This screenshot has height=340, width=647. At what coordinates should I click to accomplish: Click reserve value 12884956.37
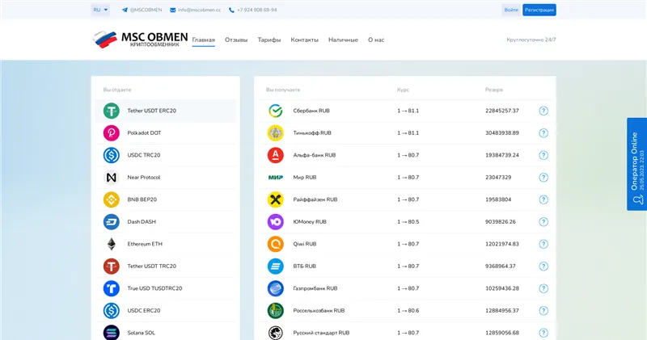pyautogui.click(x=501, y=311)
